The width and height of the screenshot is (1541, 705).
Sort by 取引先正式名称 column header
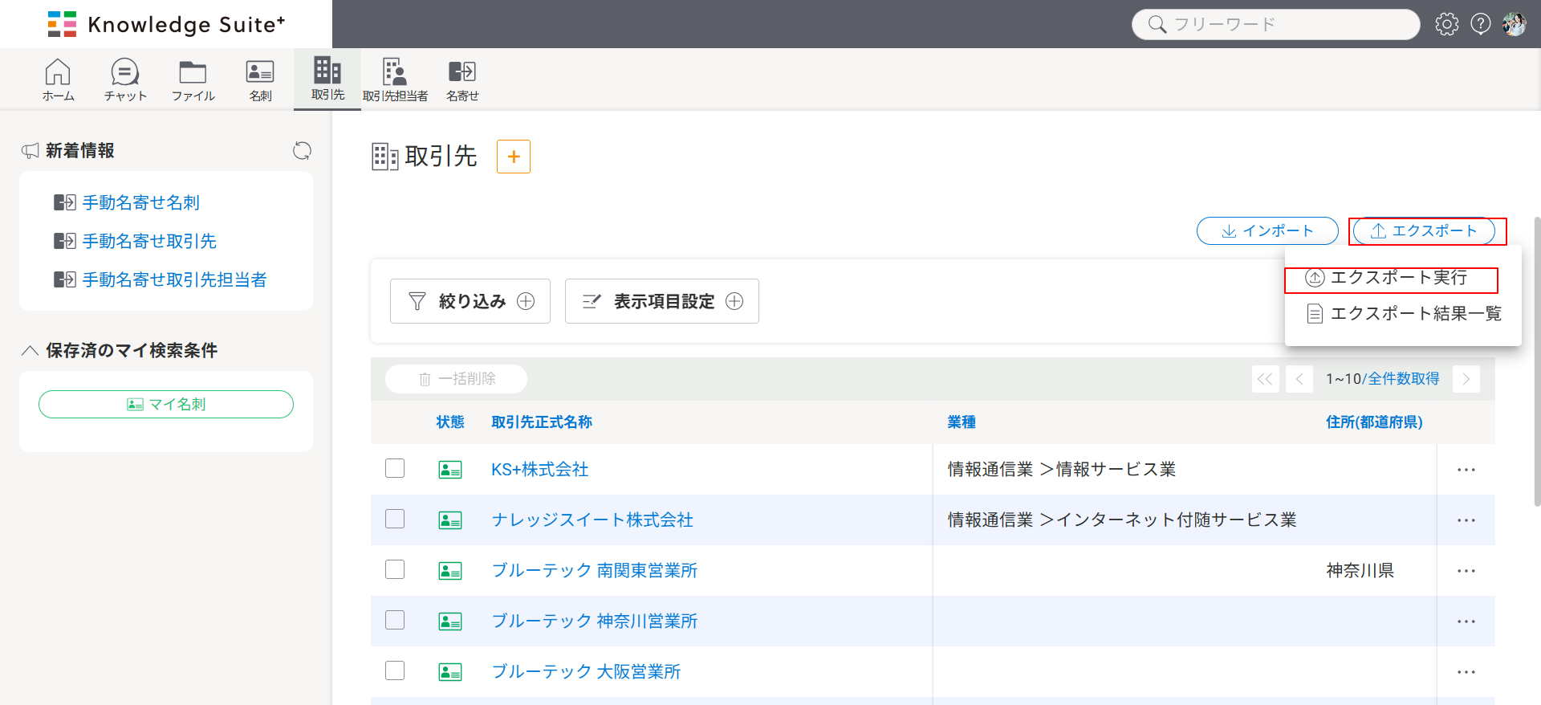(542, 422)
